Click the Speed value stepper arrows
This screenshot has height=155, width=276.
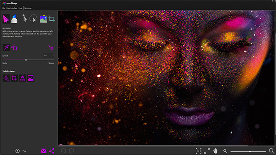point(53,56)
